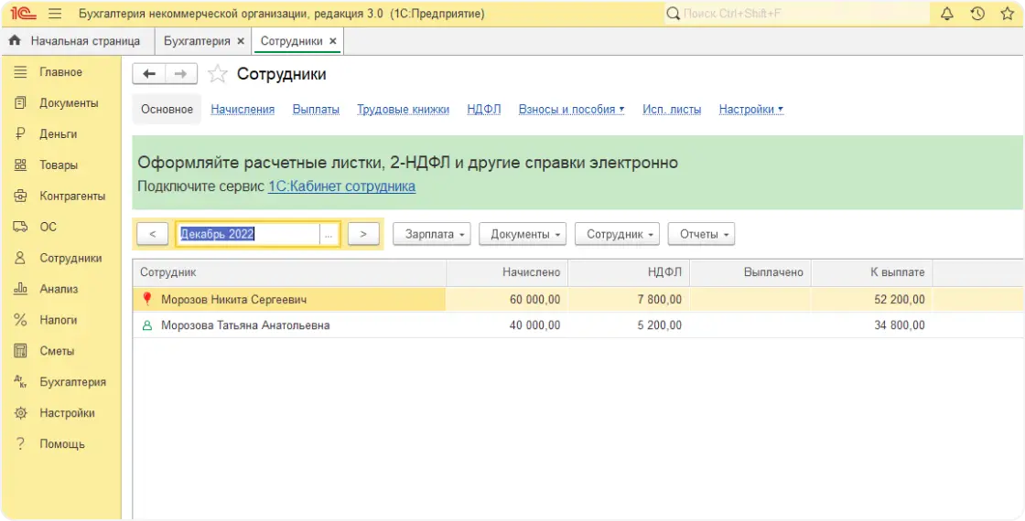Select row Морозова Татьяна Анатольевна
Screen dimensions: 1025x521
tap(577, 325)
